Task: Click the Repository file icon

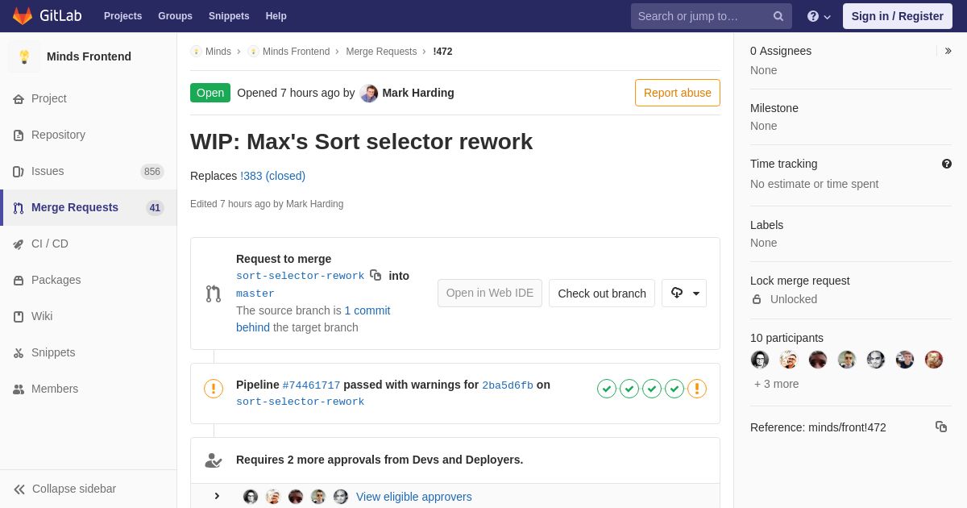Action: click(x=19, y=135)
